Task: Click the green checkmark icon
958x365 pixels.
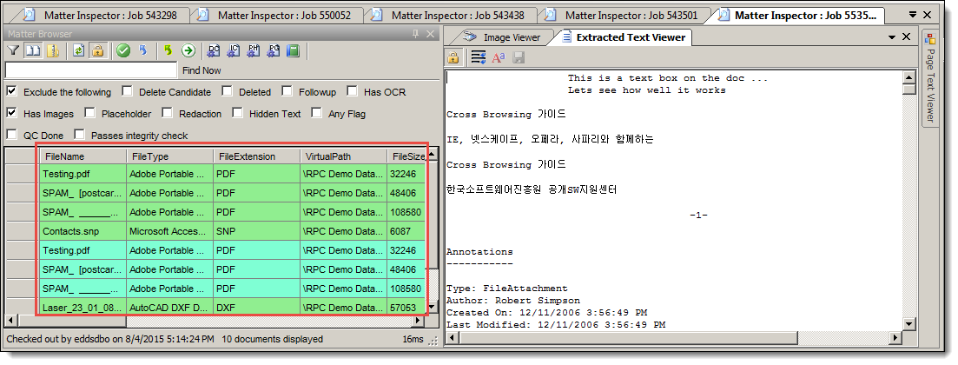Action: click(x=123, y=51)
